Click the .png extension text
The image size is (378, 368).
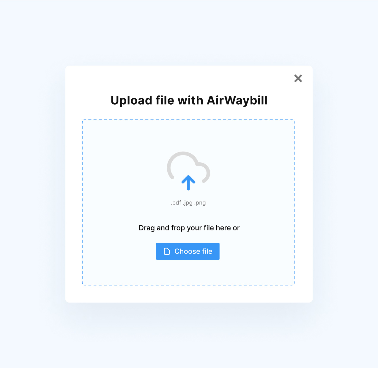pos(200,203)
